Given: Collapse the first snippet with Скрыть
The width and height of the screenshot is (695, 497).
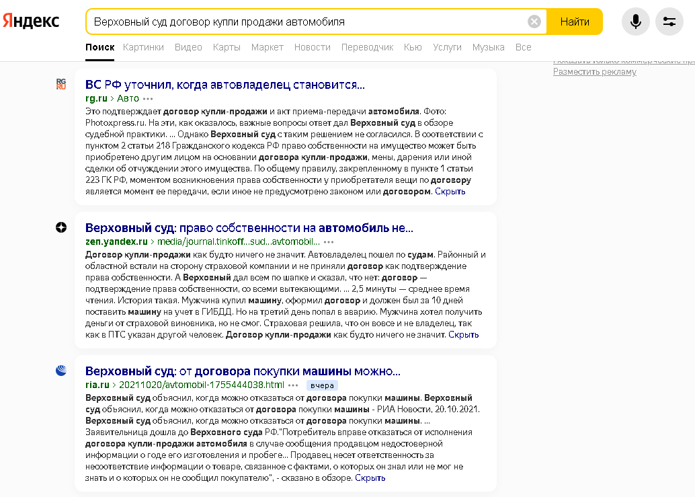Looking at the screenshot, I should [450, 192].
